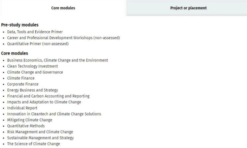Click Climate Change and Governance module

(35, 72)
